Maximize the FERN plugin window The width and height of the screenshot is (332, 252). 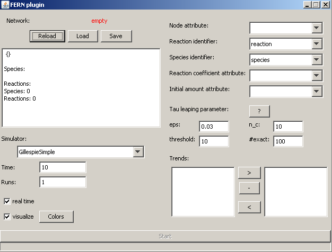316,5
